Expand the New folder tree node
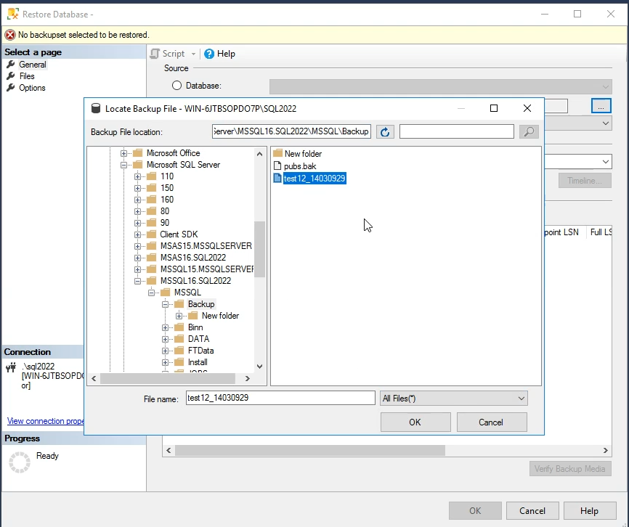This screenshot has width=629, height=527. 179,316
